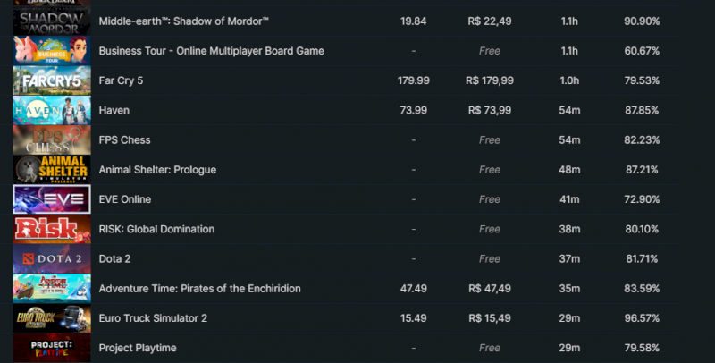715x363 pixels.
Task: Click the Dota 2 rating 81.71%
Action: pos(643,258)
